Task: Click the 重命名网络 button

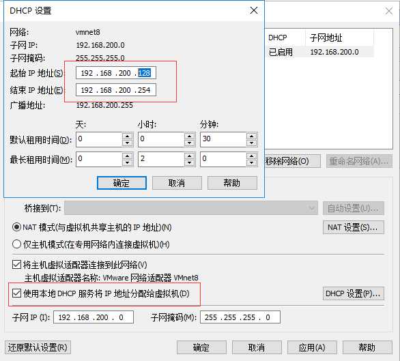Action: point(359,161)
